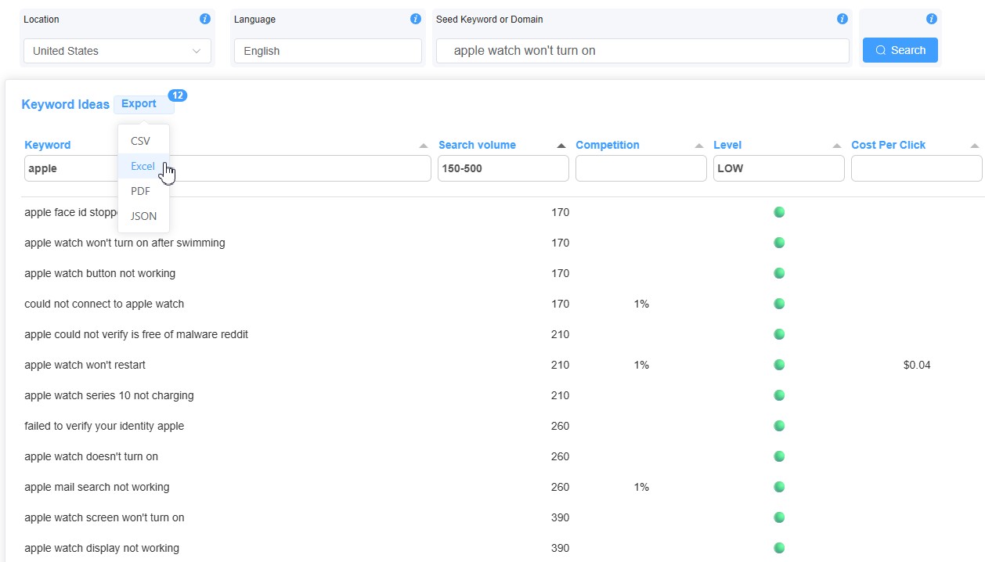Click the info icon next to Language
Image resolution: width=985 pixels, height=562 pixels.
(416, 19)
